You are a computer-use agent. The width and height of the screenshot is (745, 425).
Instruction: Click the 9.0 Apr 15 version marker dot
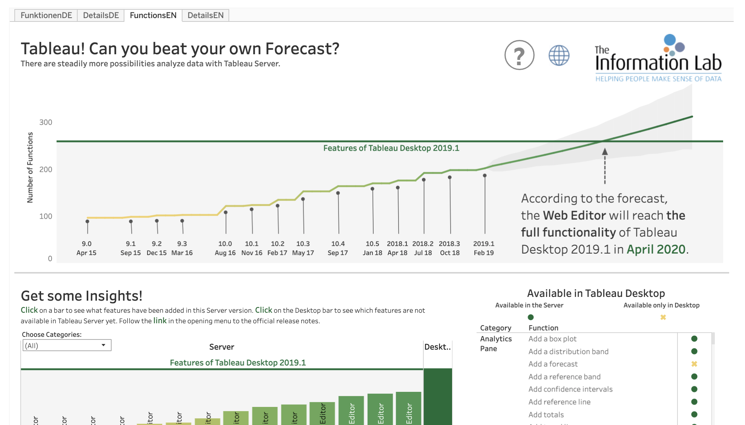[87, 222]
